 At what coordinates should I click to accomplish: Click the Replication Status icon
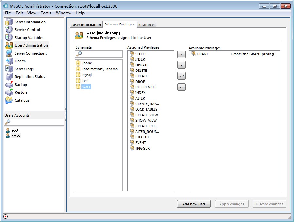coord(9,77)
